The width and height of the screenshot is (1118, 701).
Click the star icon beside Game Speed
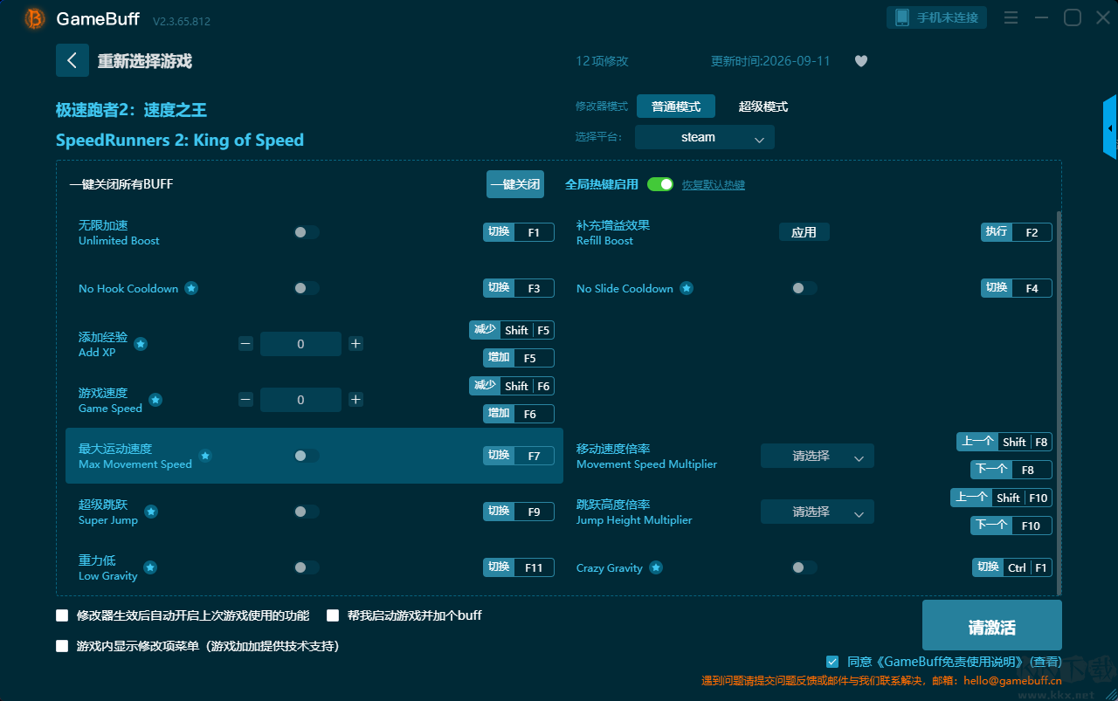[x=155, y=400]
